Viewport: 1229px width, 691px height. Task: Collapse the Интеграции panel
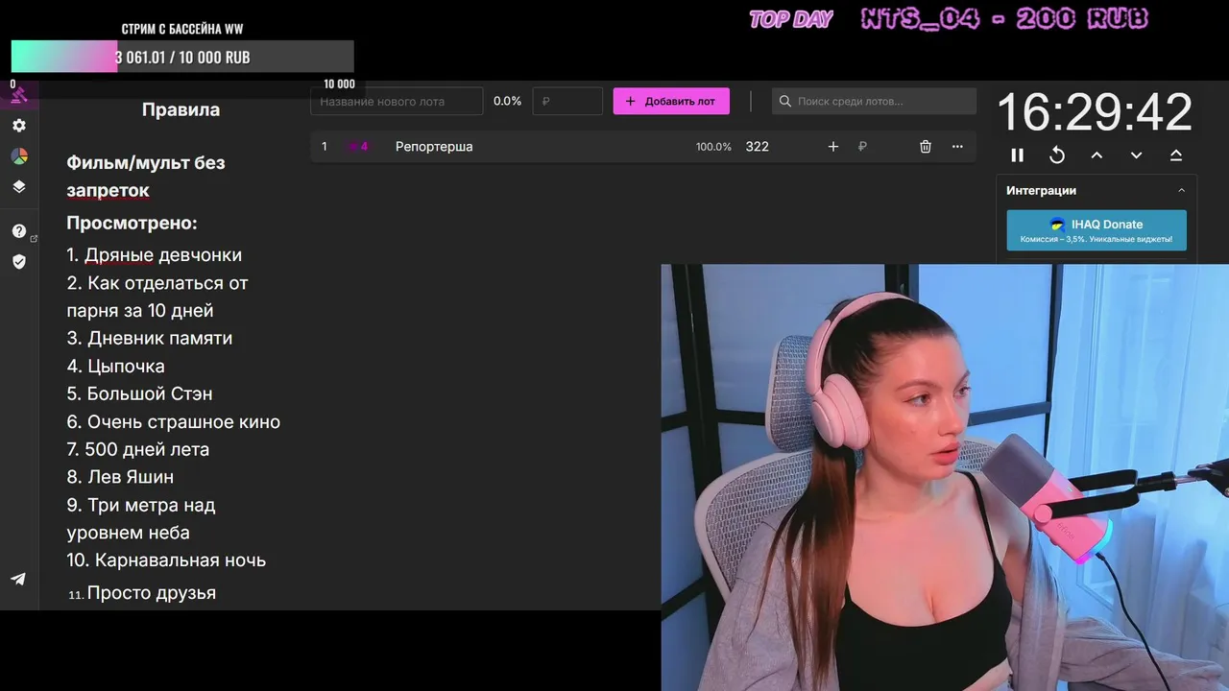pyautogui.click(x=1181, y=190)
